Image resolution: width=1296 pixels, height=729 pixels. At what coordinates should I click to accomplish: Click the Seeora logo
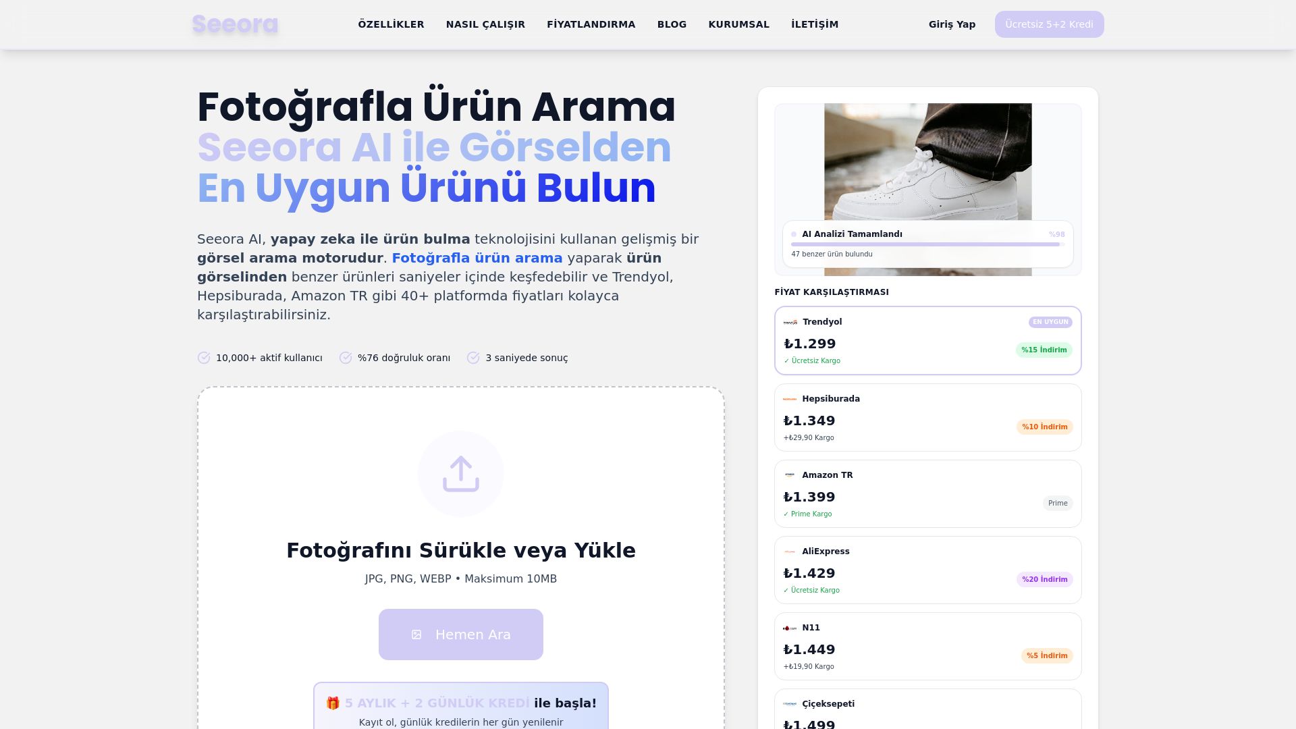pos(235,24)
